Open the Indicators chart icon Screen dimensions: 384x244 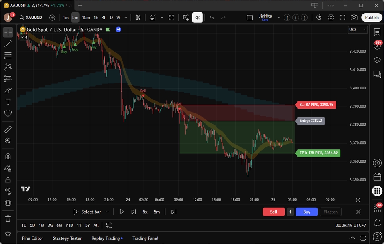(x=152, y=18)
